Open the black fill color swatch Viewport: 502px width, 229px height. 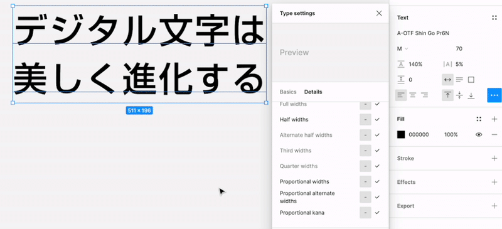point(401,134)
